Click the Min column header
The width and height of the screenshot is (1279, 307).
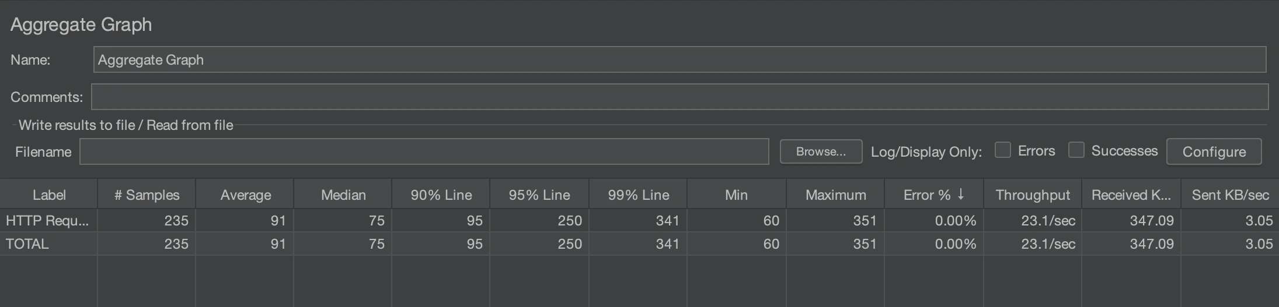coord(736,195)
